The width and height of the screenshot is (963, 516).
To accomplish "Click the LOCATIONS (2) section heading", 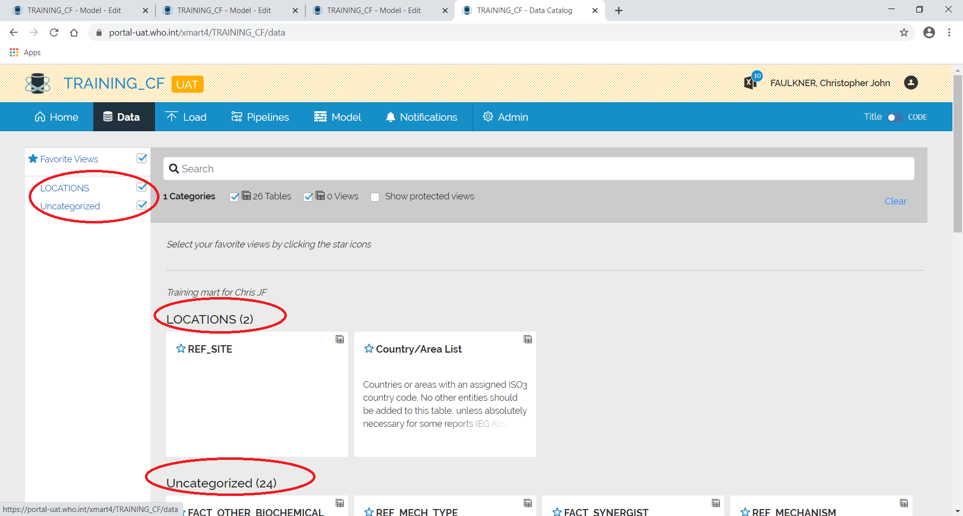I will tap(210, 320).
